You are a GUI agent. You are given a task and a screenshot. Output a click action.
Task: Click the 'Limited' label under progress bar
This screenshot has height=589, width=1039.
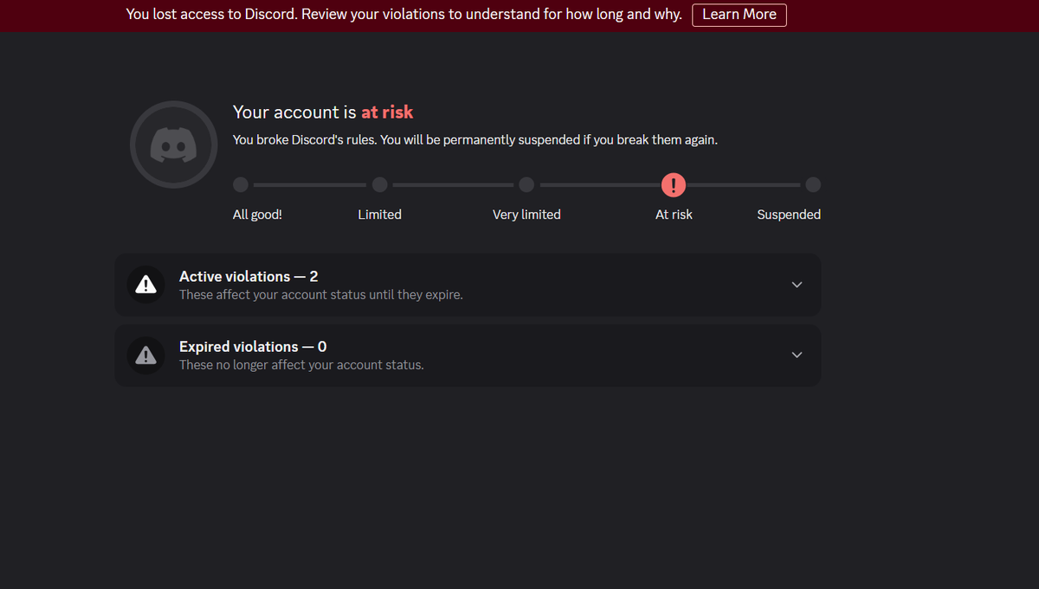click(x=379, y=214)
